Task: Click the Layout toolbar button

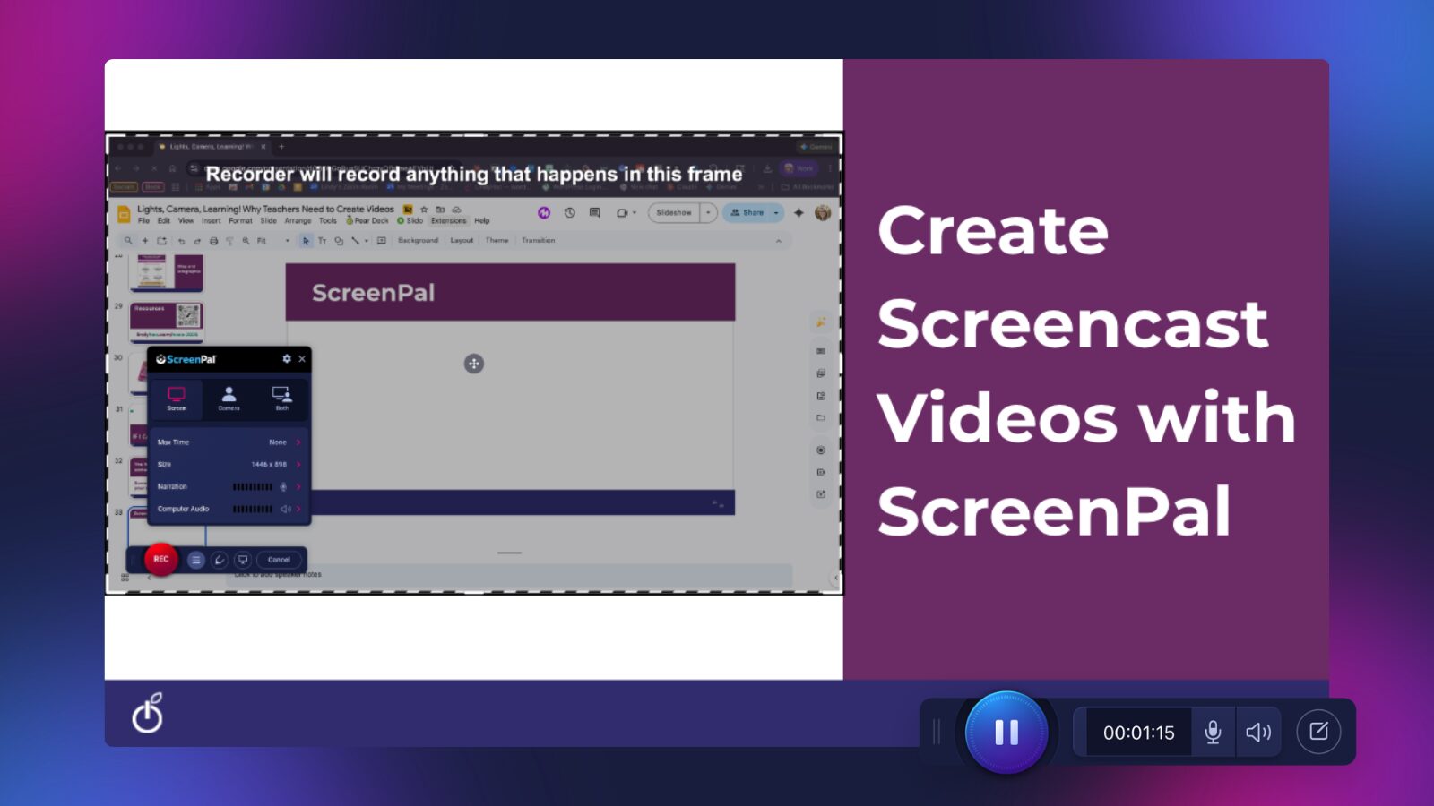Action: point(462,241)
